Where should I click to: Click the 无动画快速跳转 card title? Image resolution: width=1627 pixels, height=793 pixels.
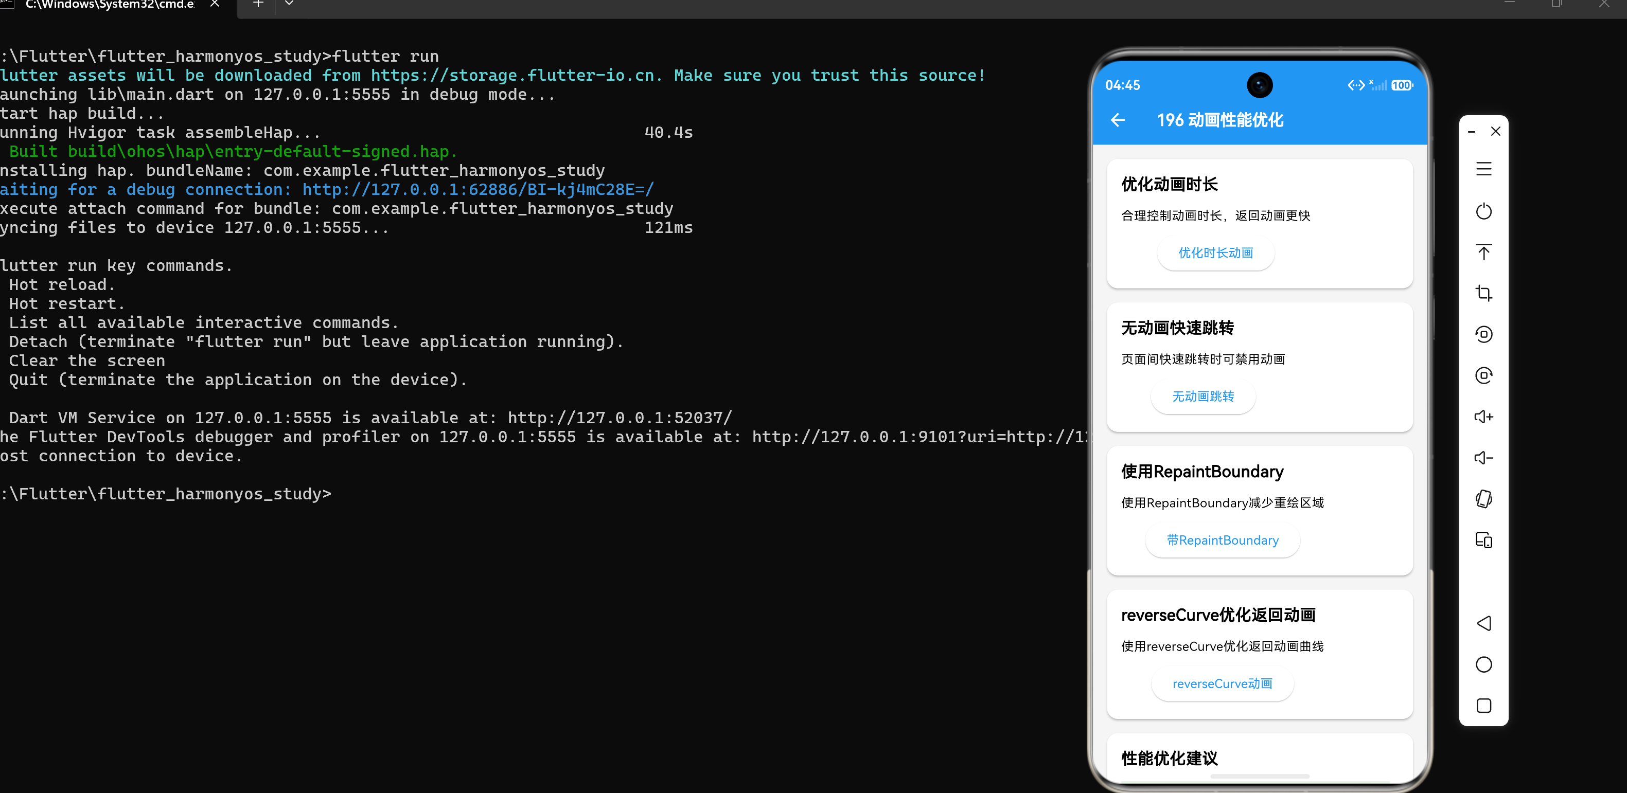[x=1177, y=328]
